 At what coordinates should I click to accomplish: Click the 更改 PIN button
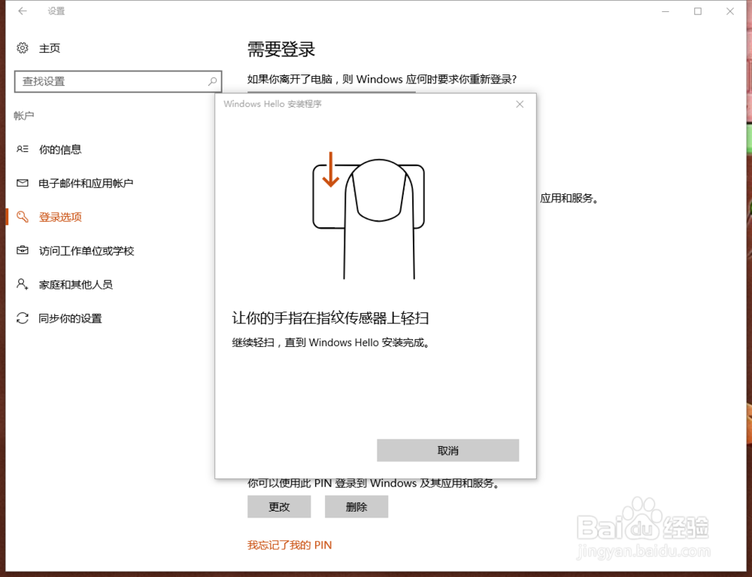tap(279, 506)
